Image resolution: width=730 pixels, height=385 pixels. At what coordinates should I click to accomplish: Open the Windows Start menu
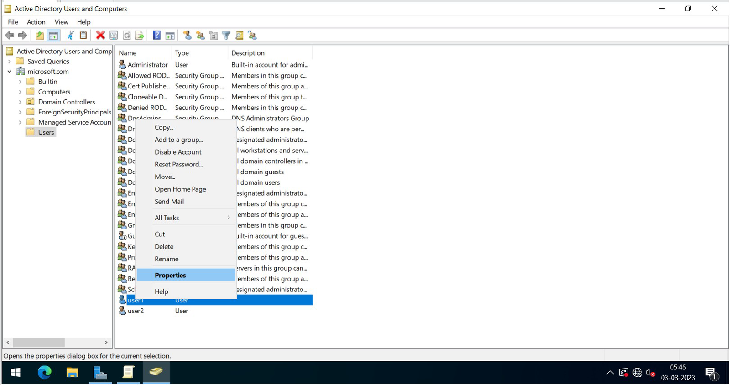[x=16, y=373]
